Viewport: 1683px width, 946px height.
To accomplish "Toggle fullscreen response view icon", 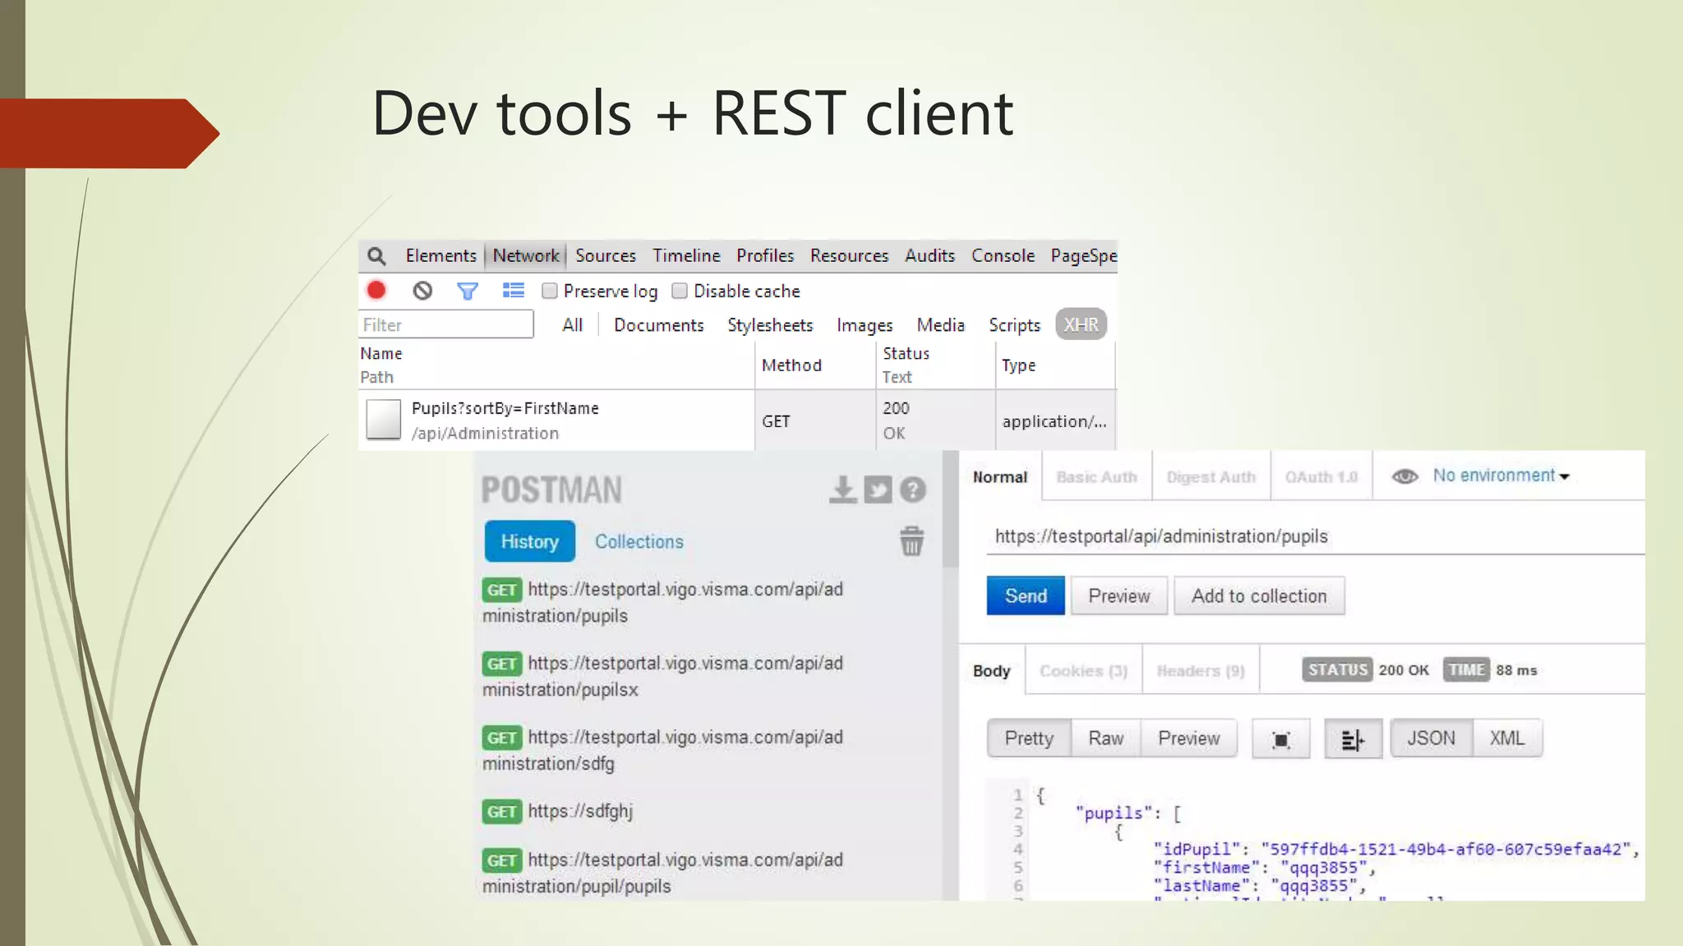I will (x=1281, y=739).
